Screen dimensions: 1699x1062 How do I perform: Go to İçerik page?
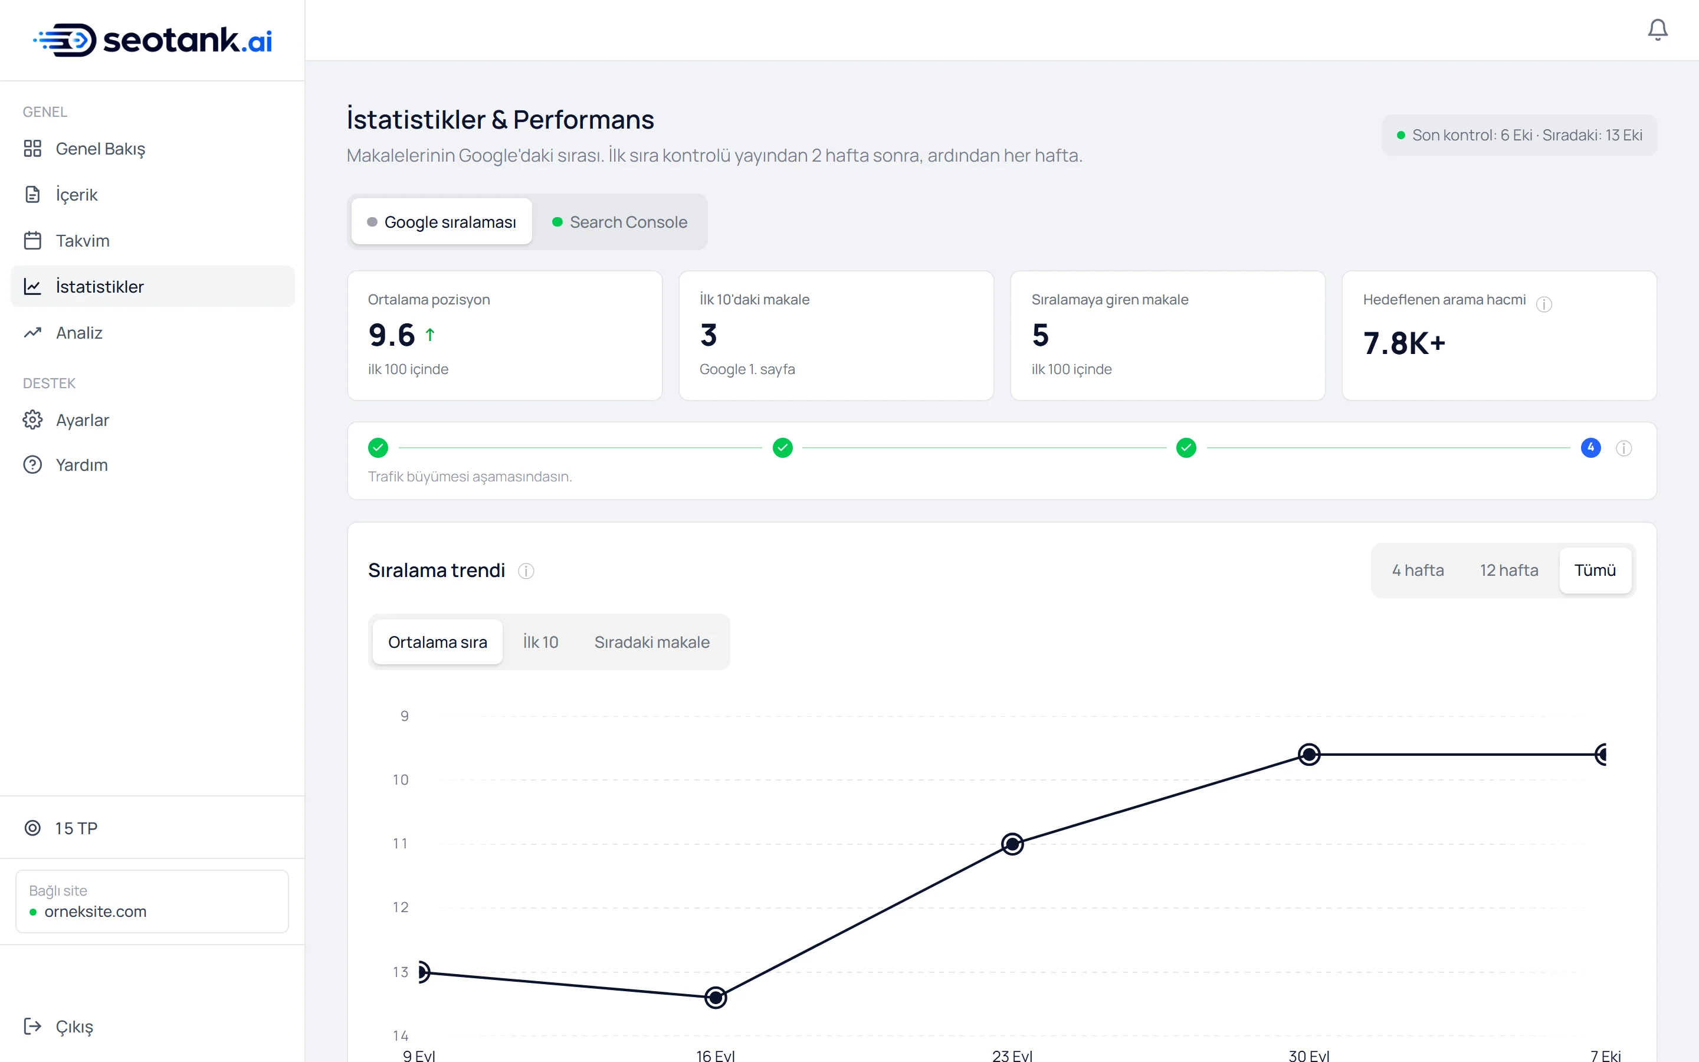tap(152, 195)
